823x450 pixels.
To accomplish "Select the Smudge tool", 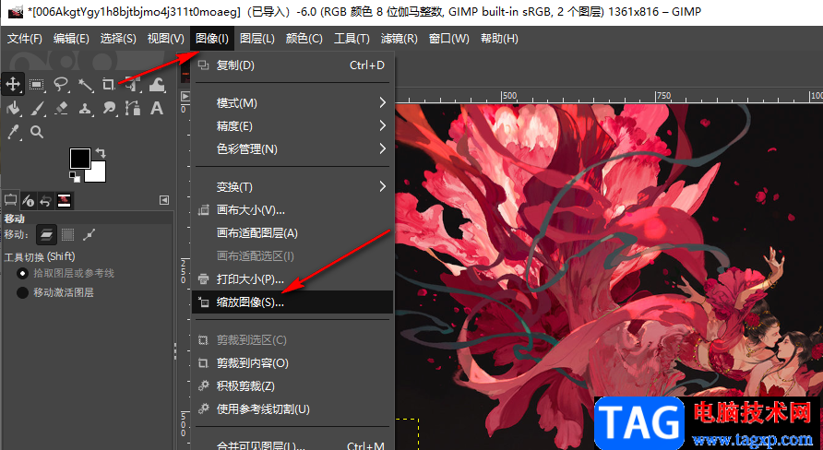I will click(109, 108).
